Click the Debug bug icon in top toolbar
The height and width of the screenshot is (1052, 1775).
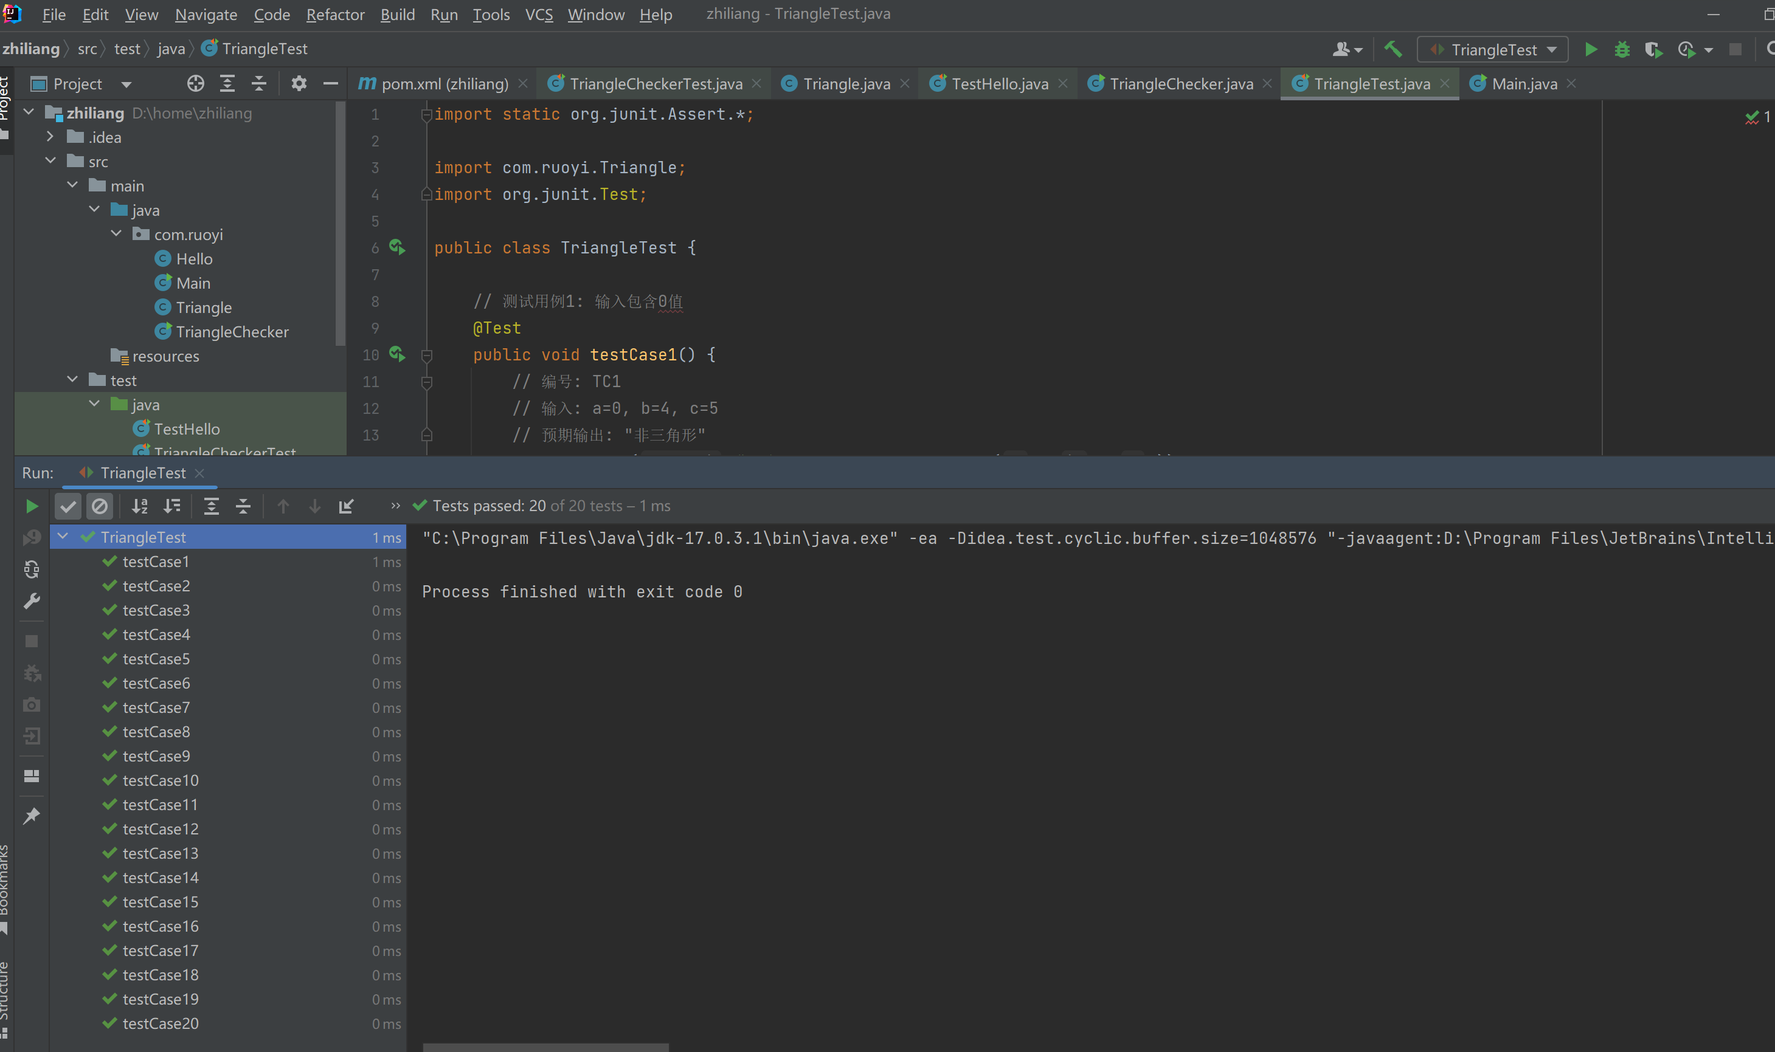tap(1622, 50)
